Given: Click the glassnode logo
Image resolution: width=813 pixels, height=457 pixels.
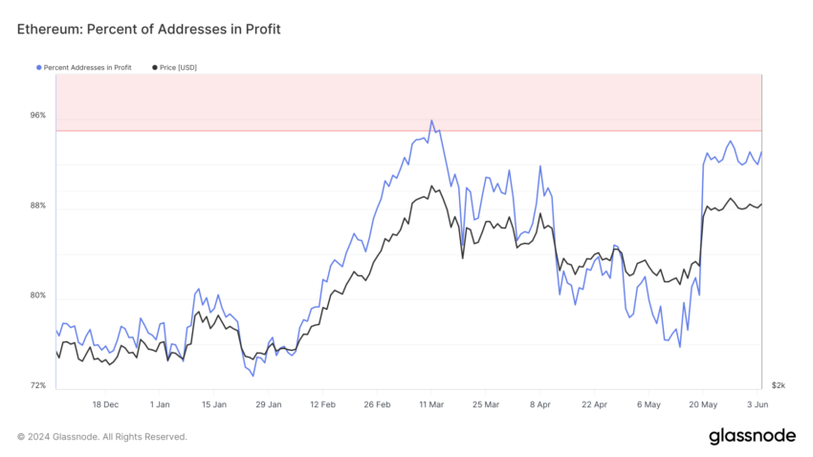Looking at the screenshot, I should click(x=752, y=436).
